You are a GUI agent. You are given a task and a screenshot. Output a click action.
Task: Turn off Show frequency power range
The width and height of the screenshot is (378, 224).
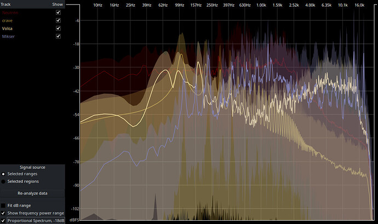pyautogui.click(x=4, y=213)
